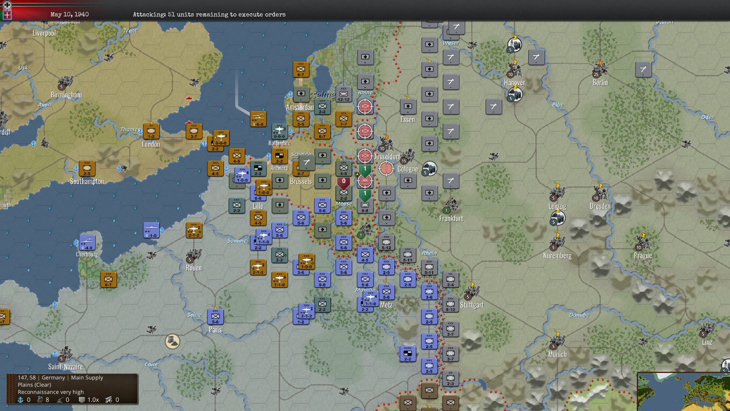Click the red attack target beside Cologne

point(386,168)
